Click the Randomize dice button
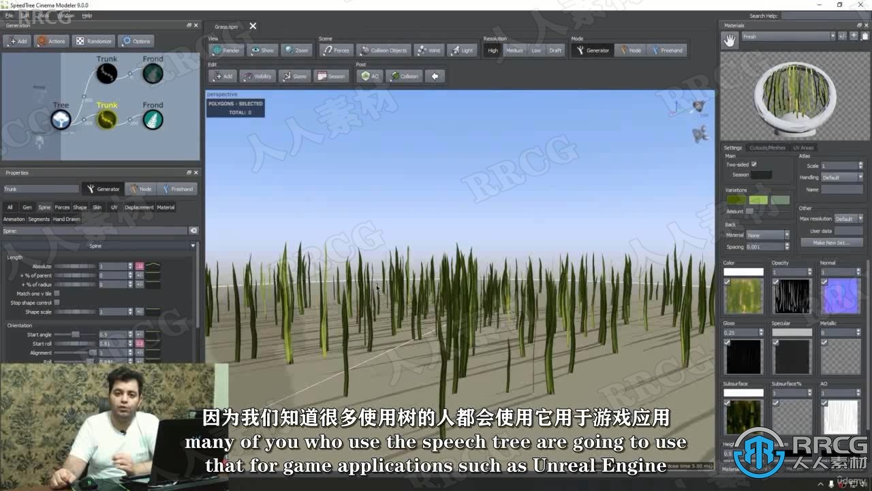The width and height of the screenshot is (872, 491). click(93, 41)
